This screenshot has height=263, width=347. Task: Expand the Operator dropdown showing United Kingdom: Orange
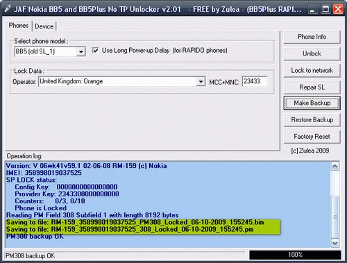(201, 81)
